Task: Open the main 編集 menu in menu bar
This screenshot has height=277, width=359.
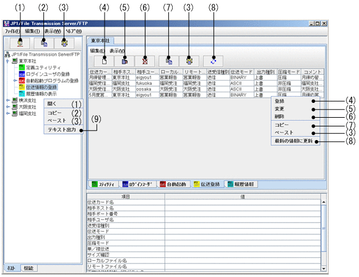Action: tap(32, 31)
